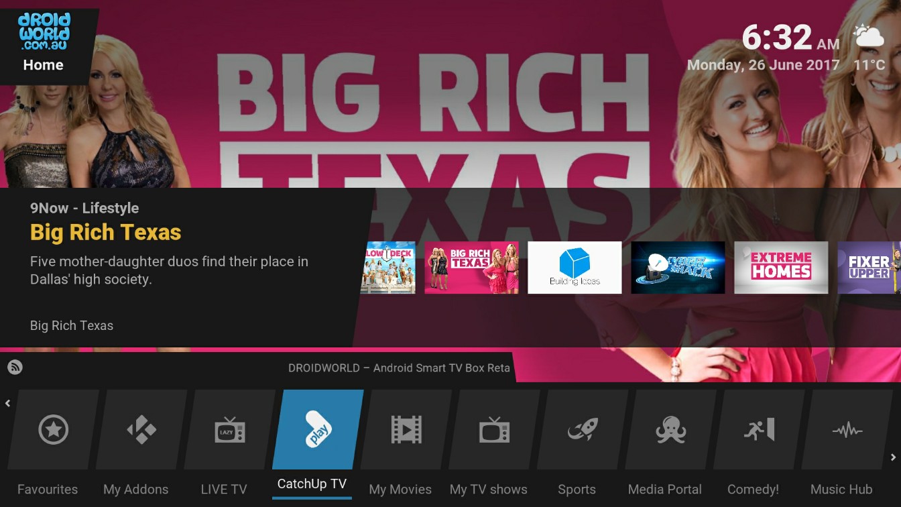Screen dimensions: 901x507
Task: Click the 6:32 AM clock
Action: click(x=790, y=38)
